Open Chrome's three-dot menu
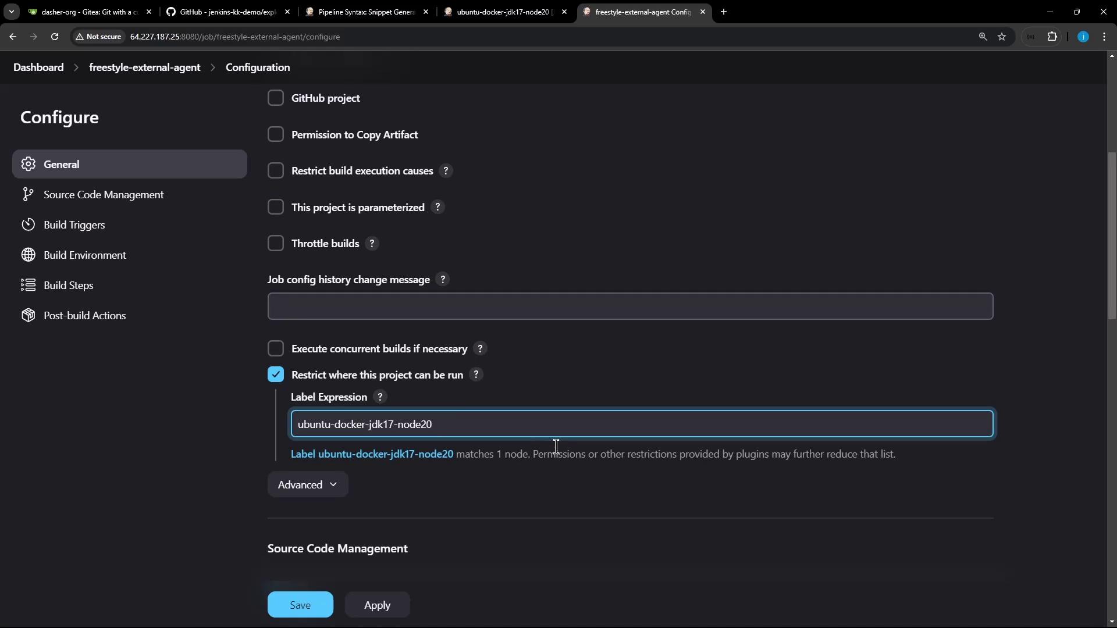 1104,37
